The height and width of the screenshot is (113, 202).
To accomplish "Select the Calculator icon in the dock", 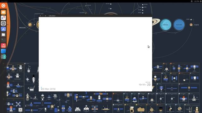I will pos(3,56).
